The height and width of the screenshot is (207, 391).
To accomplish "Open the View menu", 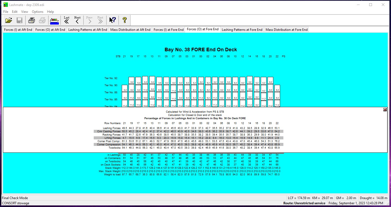I will coord(25,12).
